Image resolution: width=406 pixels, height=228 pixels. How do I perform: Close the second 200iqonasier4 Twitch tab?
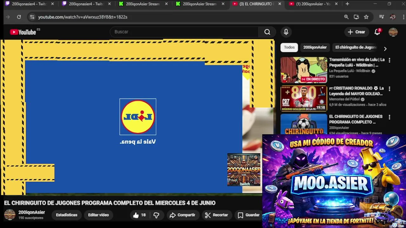pyautogui.click(x=109, y=4)
